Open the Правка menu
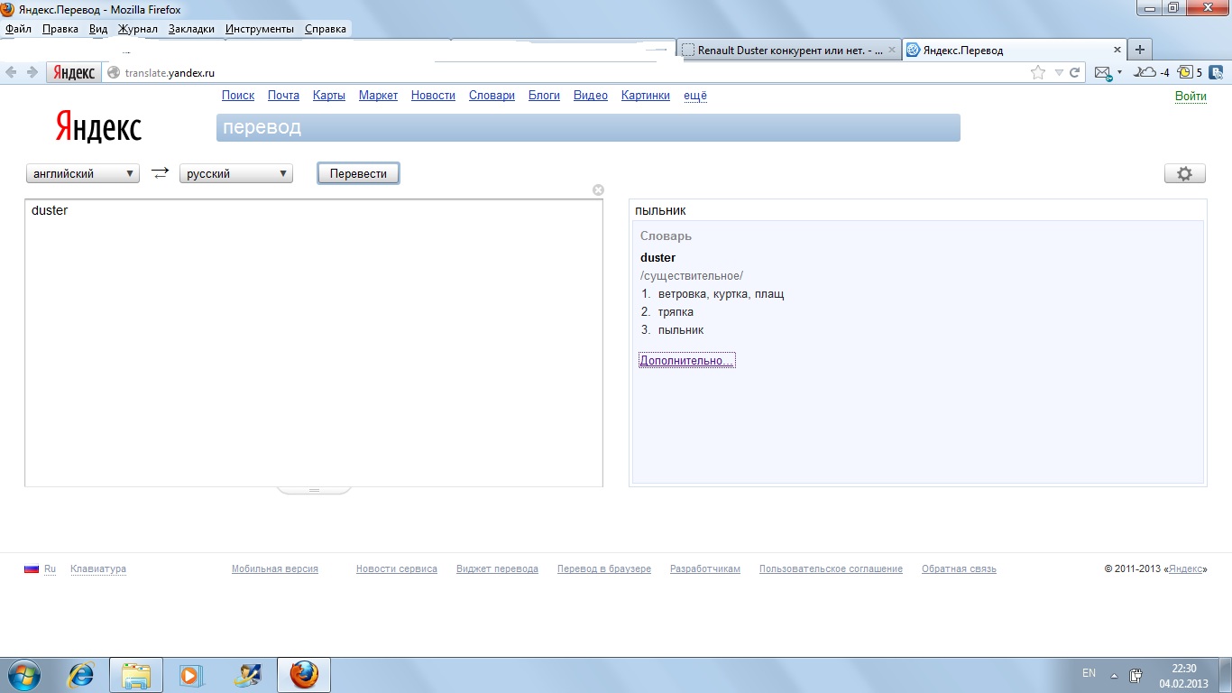Viewport: 1232px width, 693px height. [60, 29]
